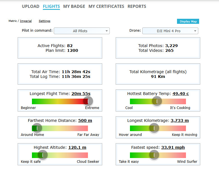Open the UPLOAD tab
Screen dimensions: 219x174
click(x=31, y=6)
